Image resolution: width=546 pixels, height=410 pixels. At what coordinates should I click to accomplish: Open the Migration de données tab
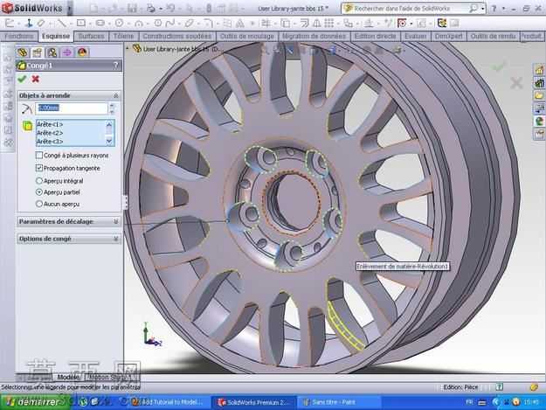314,36
